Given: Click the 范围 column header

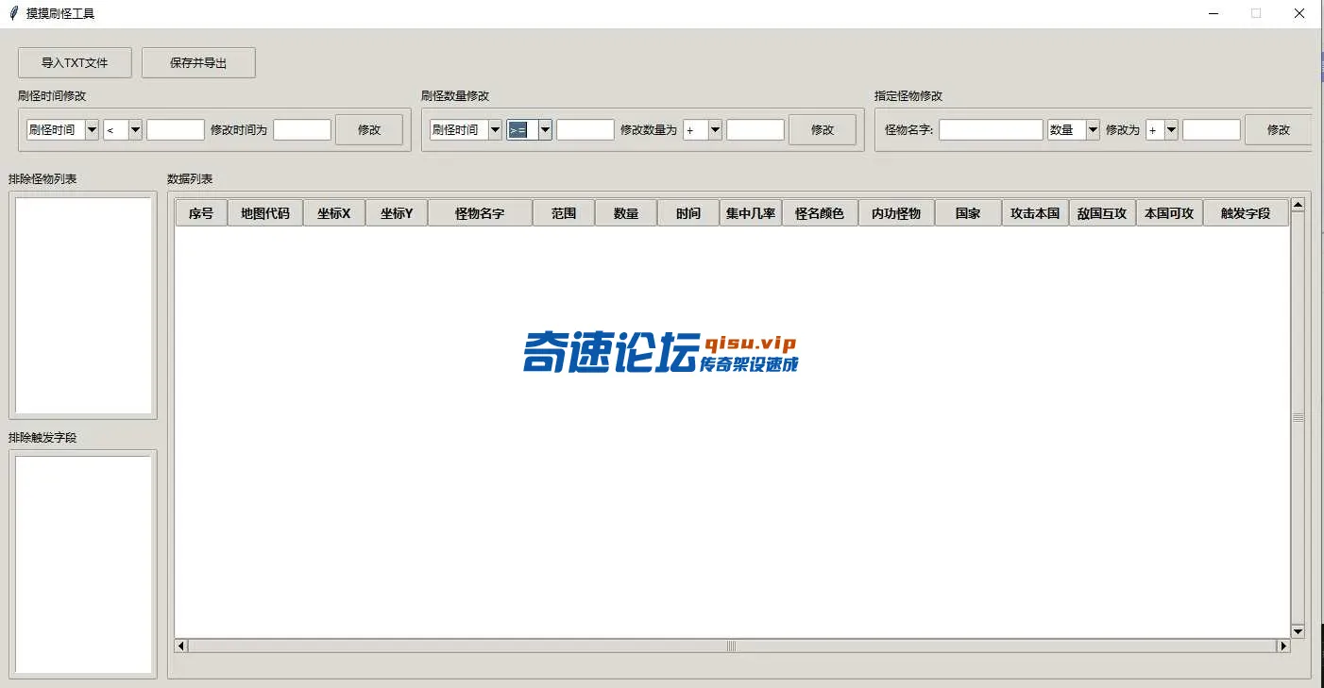Looking at the screenshot, I should (x=564, y=213).
